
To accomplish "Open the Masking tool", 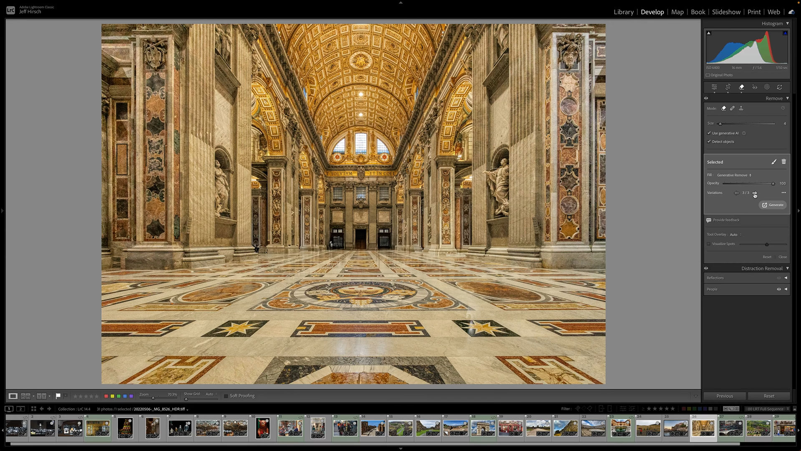I will (x=767, y=87).
